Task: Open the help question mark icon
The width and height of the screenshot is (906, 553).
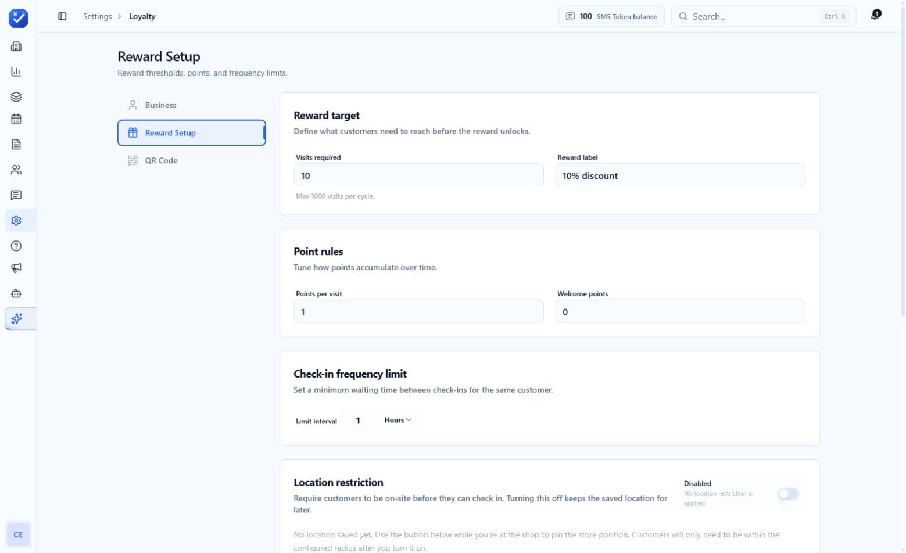Action: (x=16, y=246)
